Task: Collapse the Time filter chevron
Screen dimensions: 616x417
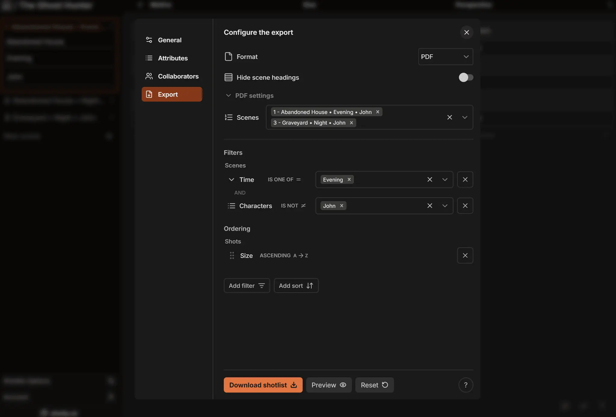Action: [231, 179]
